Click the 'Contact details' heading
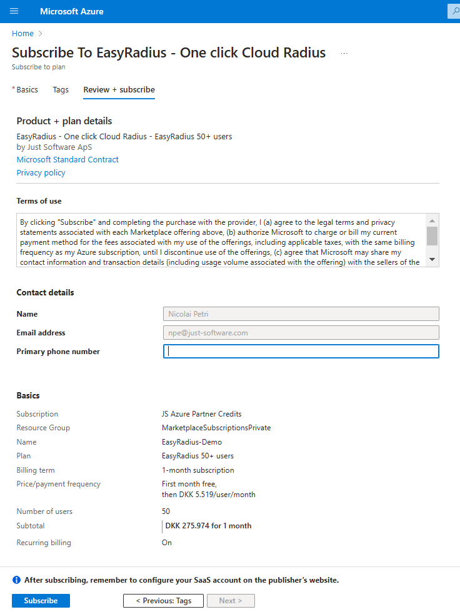460x612 pixels. (45, 293)
